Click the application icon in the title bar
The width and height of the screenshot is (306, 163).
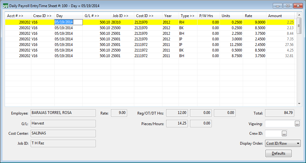pyautogui.click(x=5, y=6)
